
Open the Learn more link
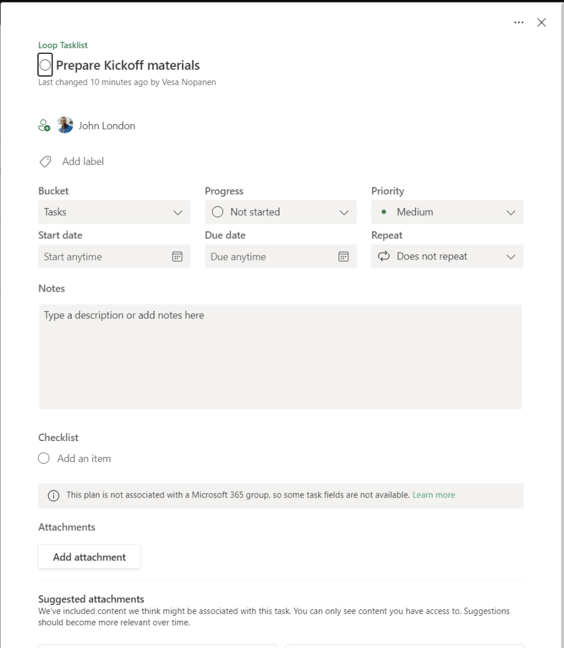point(434,495)
